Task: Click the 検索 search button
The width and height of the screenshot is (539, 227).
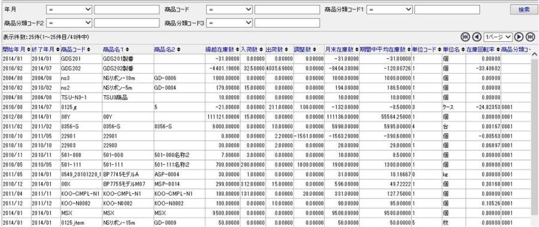Action: click(523, 10)
